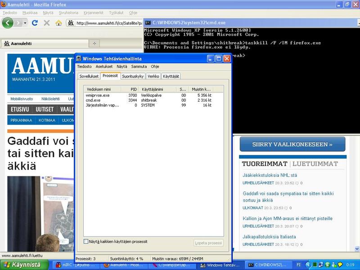Click the cmd.exe title bar icon
This screenshot has width=360, height=270.
pyautogui.click(x=148, y=22)
